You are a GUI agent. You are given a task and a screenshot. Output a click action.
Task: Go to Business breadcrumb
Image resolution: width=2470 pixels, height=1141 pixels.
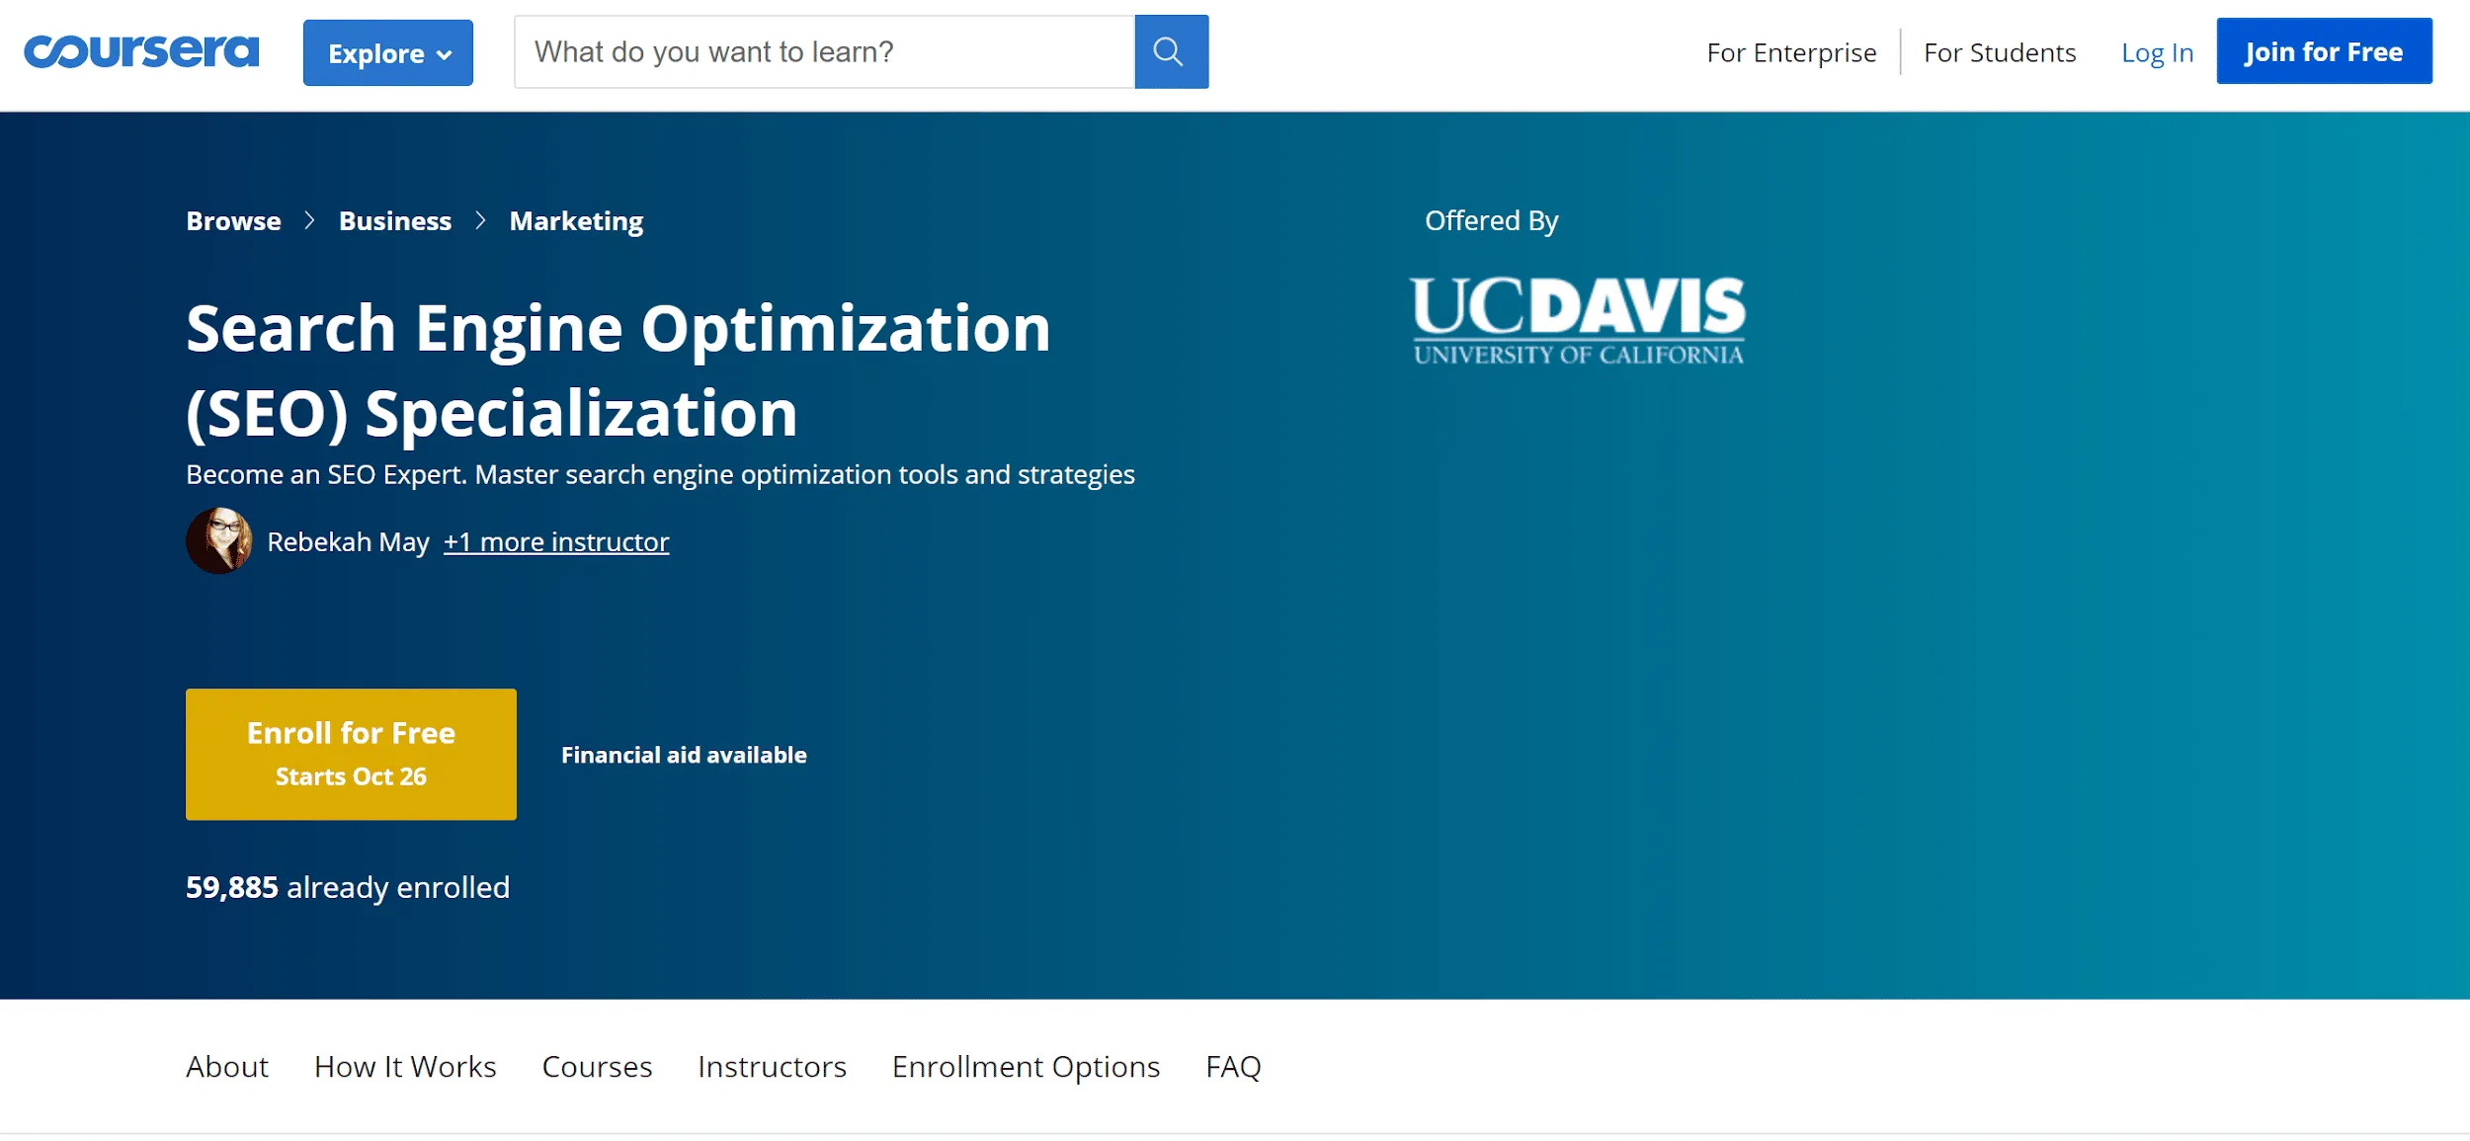(x=395, y=220)
